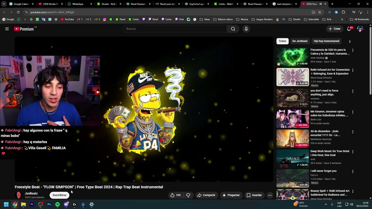Image resolution: width=372 pixels, height=209 pixels.
Task: Click the search magnifier button
Action: 233,29
